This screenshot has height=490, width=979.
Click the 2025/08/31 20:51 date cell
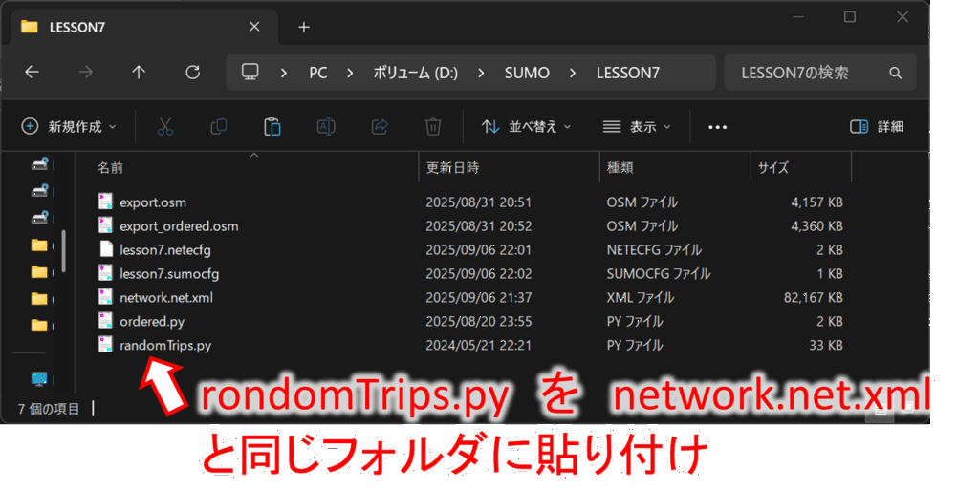click(x=478, y=202)
